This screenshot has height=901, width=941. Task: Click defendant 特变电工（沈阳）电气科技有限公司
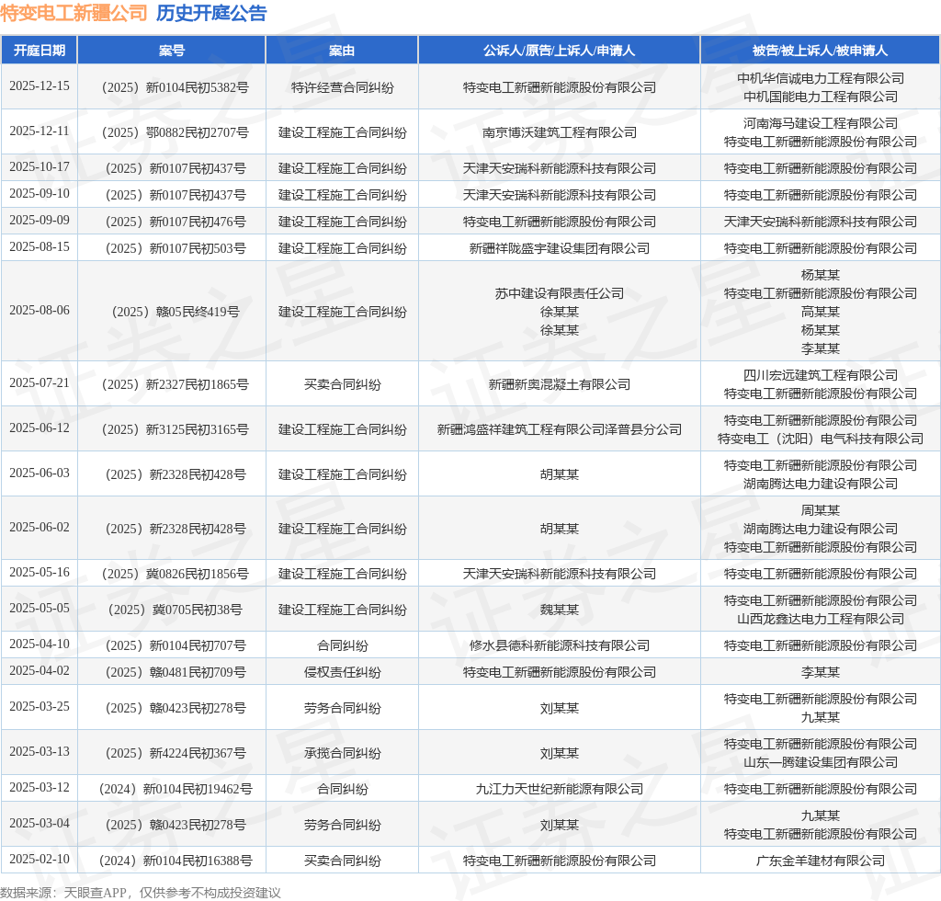821,439
